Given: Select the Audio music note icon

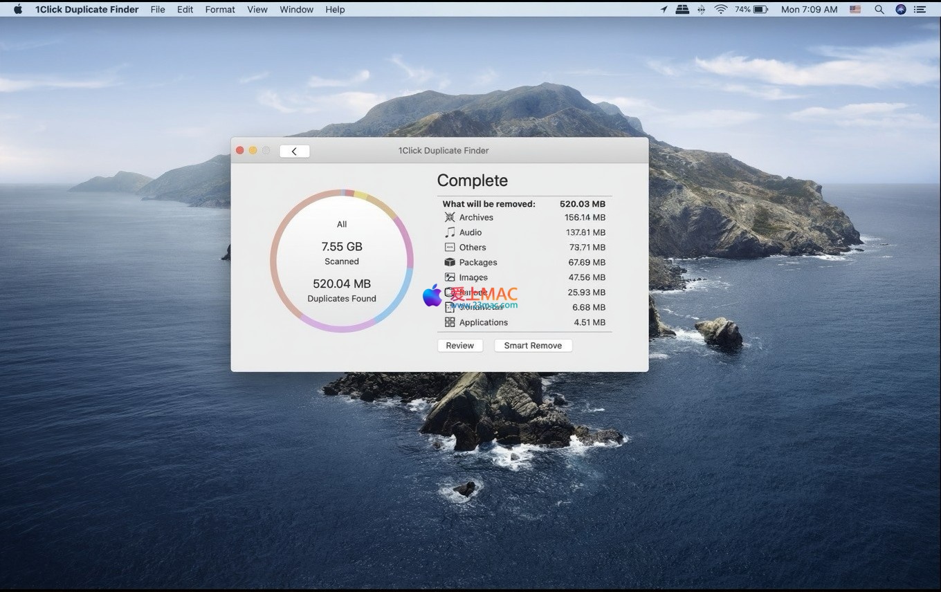Looking at the screenshot, I should coord(450,232).
